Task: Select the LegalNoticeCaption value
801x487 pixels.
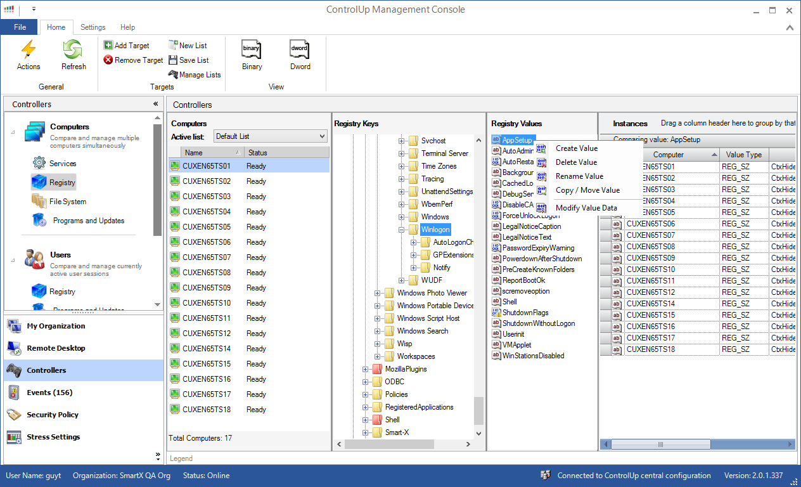Action: point(532,226)
